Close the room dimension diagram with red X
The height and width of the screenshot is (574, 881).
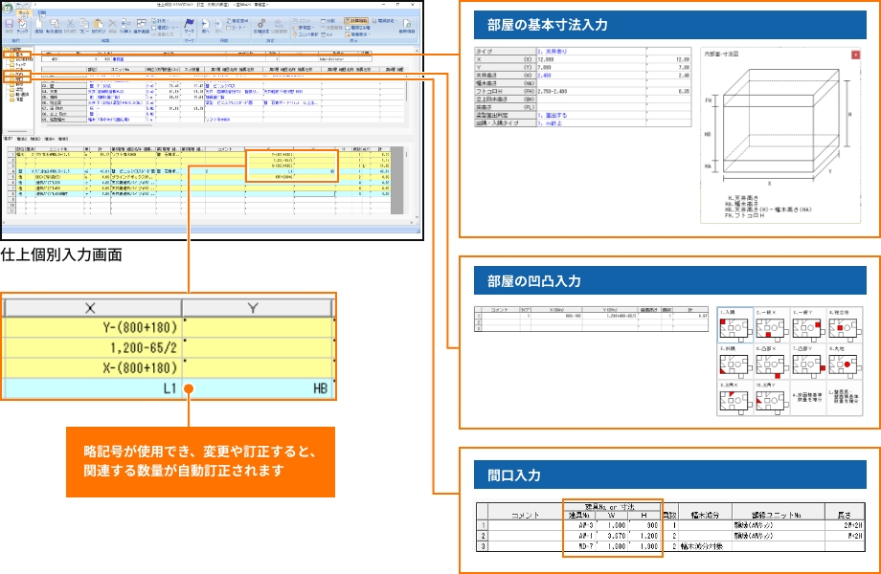855,55
